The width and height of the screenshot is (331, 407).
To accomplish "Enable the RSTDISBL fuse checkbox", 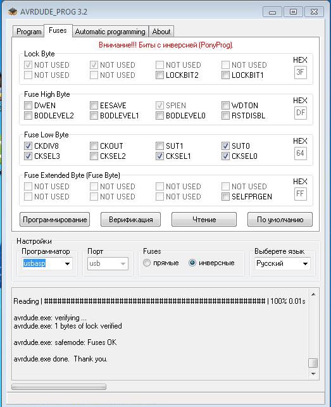I will [x=225, y=115].
